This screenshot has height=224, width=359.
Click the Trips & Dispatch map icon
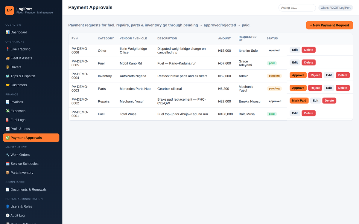coord(7,76)
